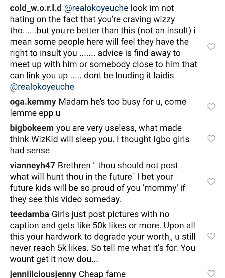The image size is (225, 278).
Task: Like bigbokeem's comment via heart icon
Action: (212, 139)
